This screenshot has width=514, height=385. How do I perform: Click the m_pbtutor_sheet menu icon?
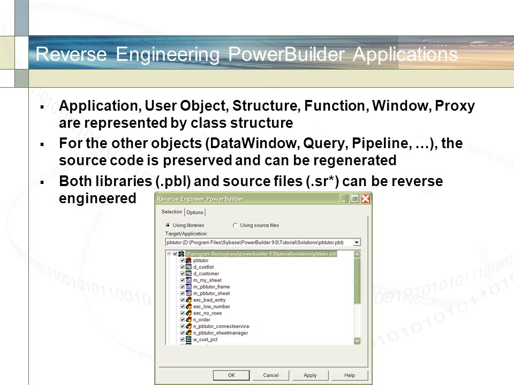point(188,294)
